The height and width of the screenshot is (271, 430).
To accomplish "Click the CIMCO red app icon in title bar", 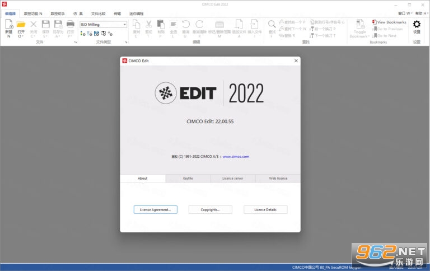I will [x=4, y=4].
